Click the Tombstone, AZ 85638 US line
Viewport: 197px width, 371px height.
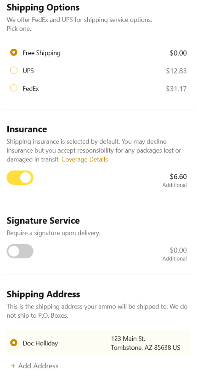pyautogui.click(x=146, y=348)
